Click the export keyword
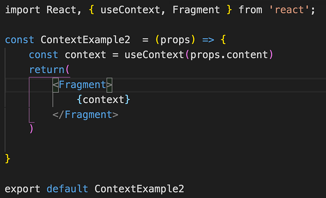 [x=22, y=189]
